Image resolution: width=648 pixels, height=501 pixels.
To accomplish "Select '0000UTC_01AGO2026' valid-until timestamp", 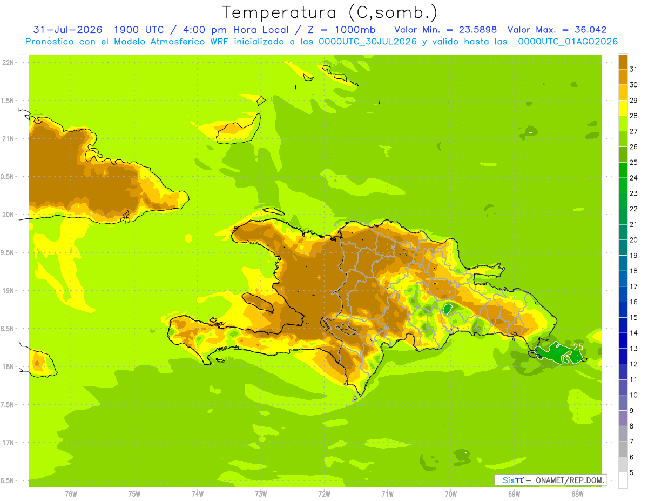I will 568,42.
